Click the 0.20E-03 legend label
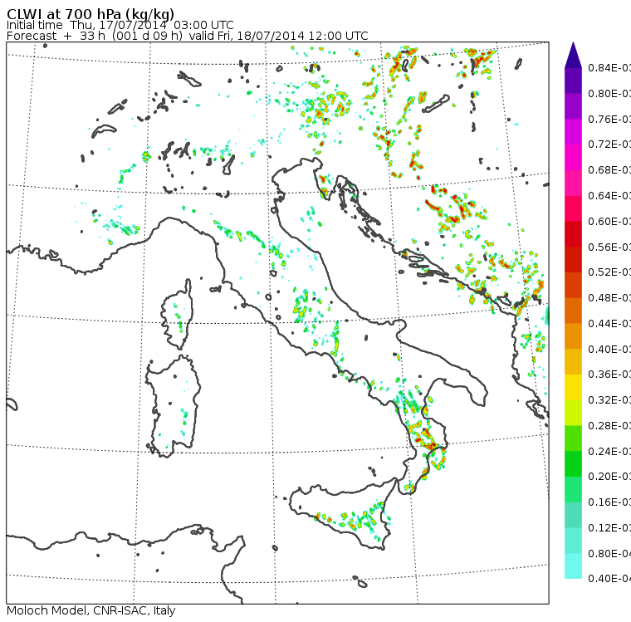 coord(609,477)
